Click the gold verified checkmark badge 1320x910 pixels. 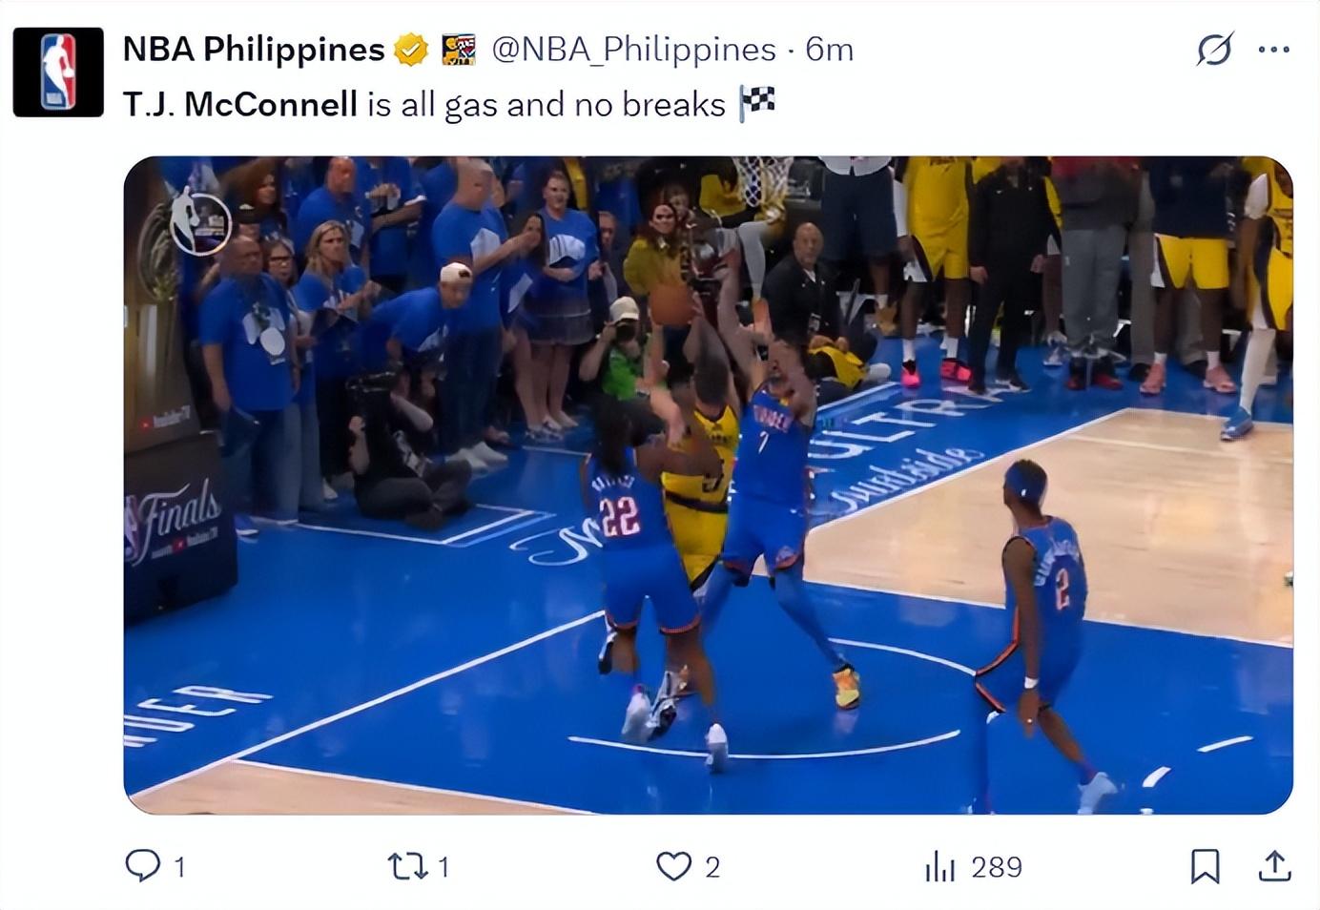[411, 50]
